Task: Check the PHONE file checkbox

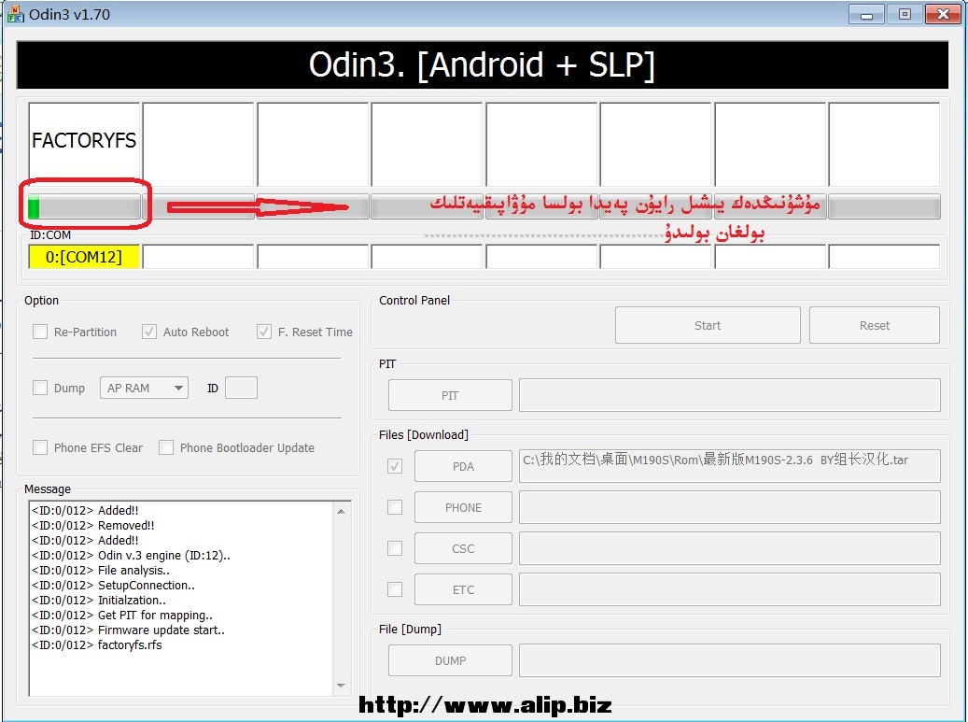Action: coord(395,507)
